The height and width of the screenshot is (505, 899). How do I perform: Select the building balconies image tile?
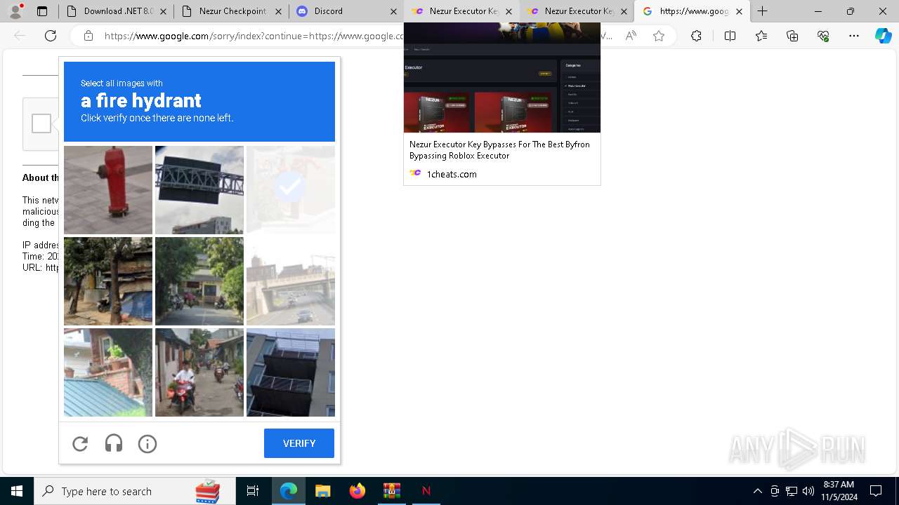coord(291,372)
